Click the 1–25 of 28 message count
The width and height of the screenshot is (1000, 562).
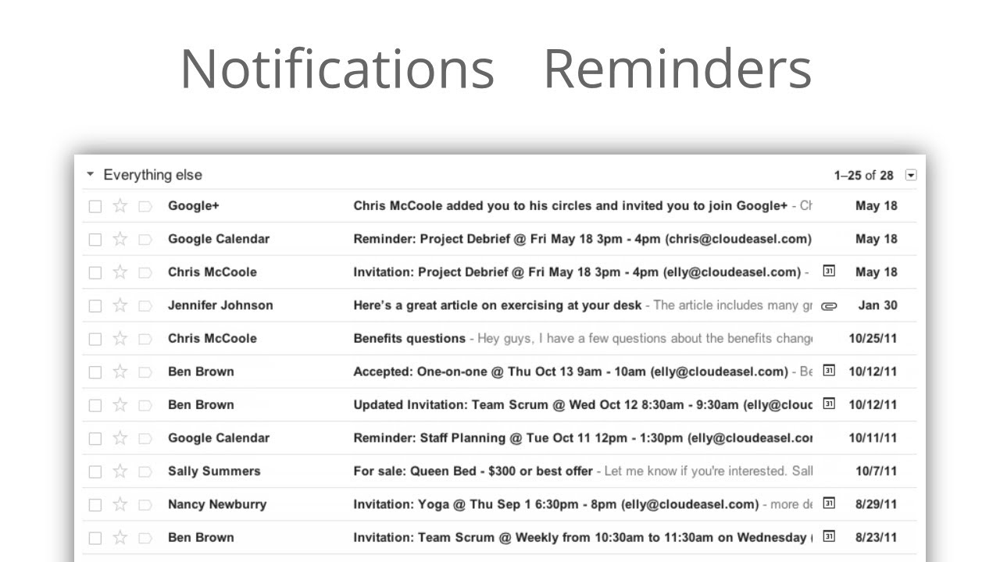pos(863,176)
